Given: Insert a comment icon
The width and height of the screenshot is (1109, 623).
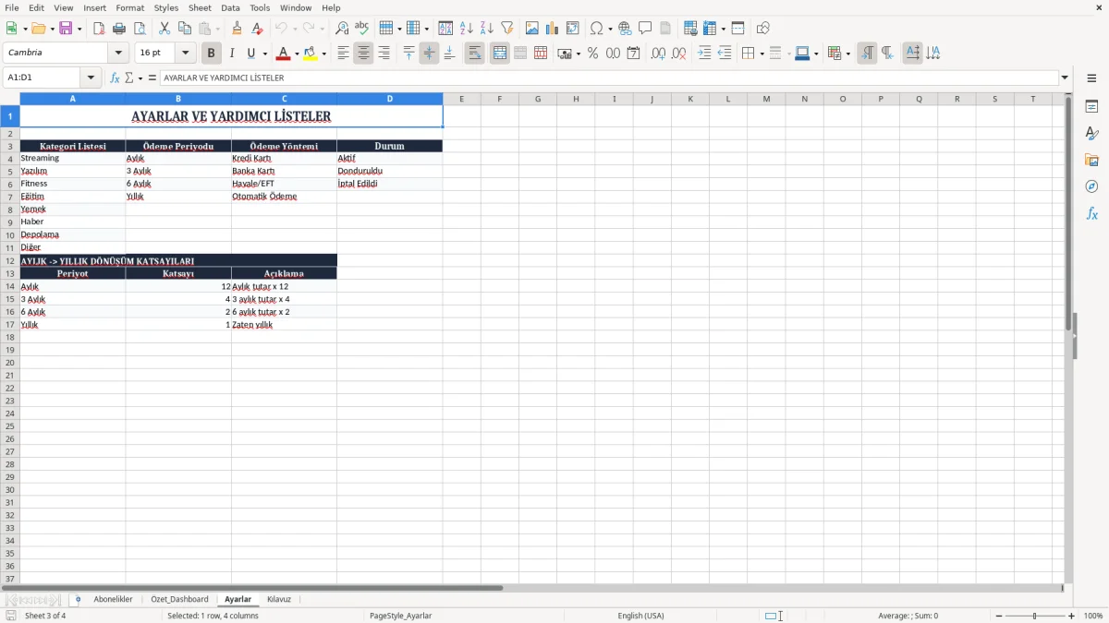Looking at the screenshot, I should pos(645,29).
